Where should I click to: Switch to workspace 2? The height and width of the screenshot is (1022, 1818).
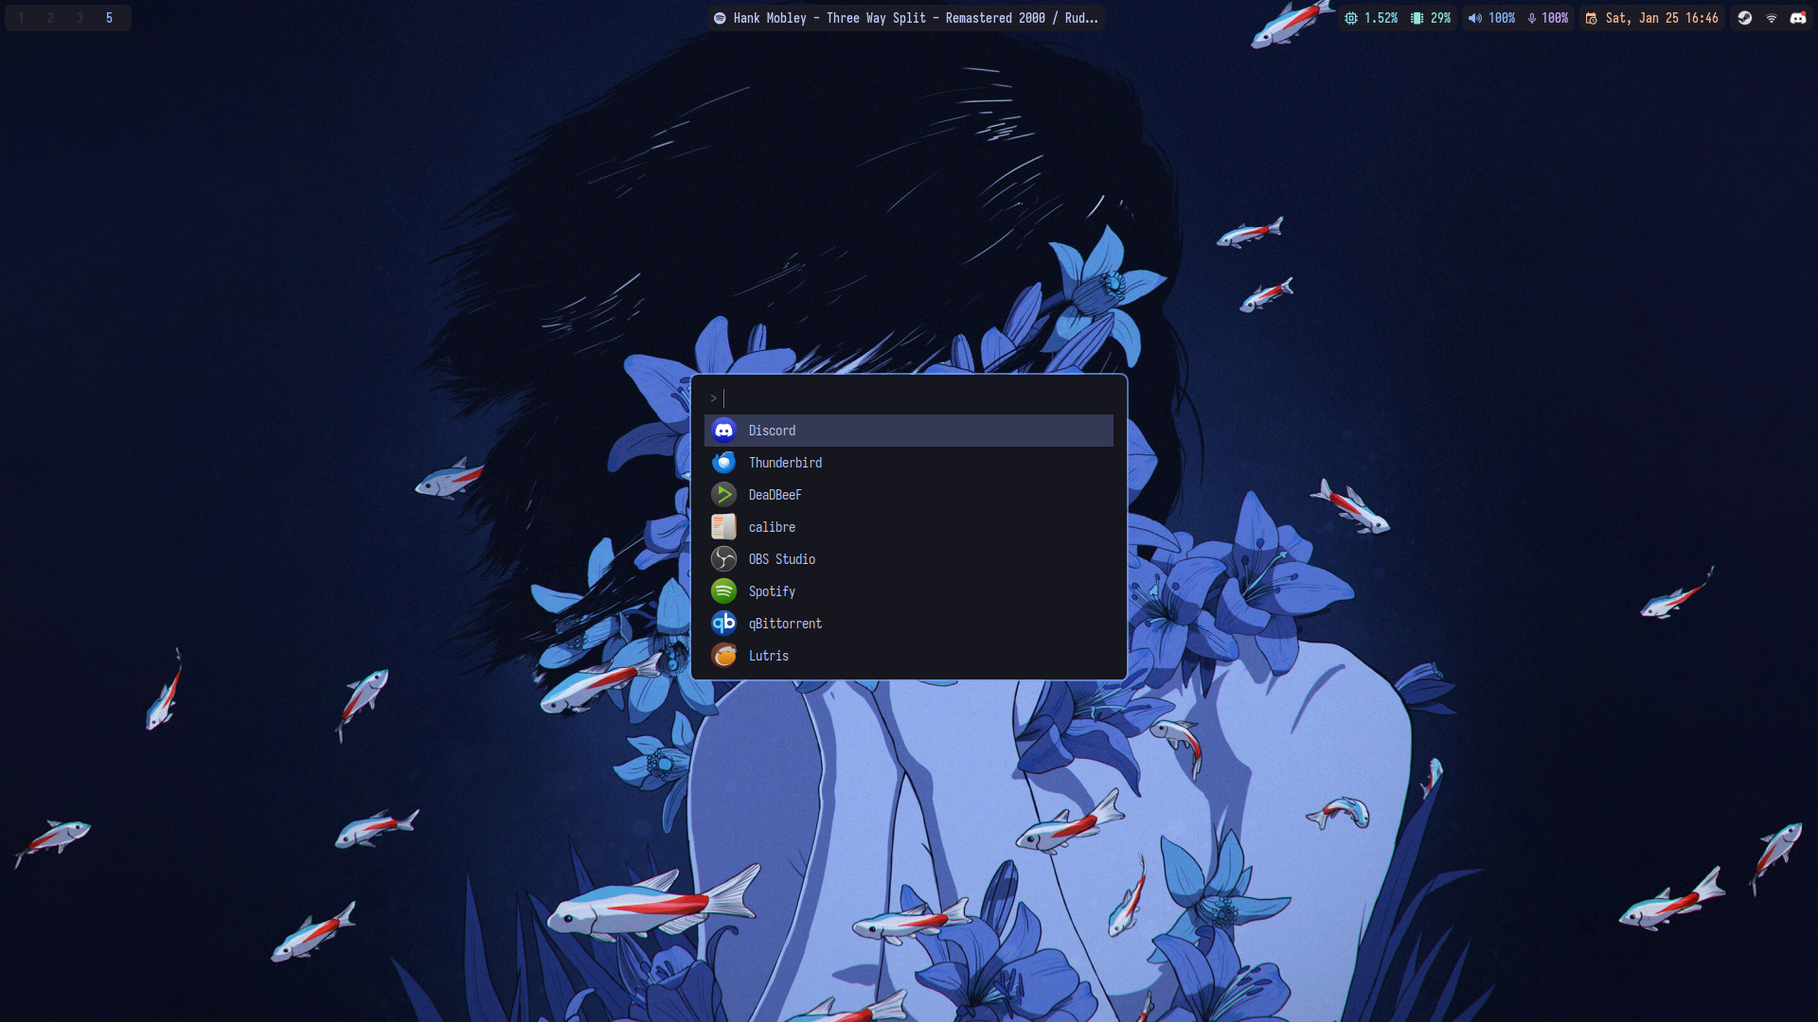tap(50, 18)
